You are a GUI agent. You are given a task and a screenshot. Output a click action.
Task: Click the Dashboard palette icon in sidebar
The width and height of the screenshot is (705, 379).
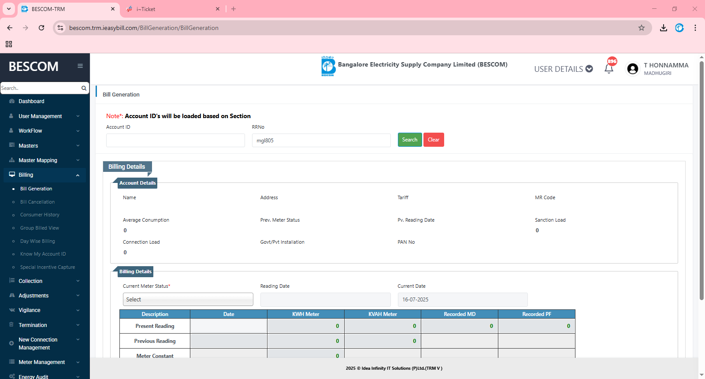(12, 101)
